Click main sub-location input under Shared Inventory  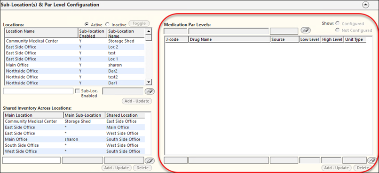coord(82,160)
